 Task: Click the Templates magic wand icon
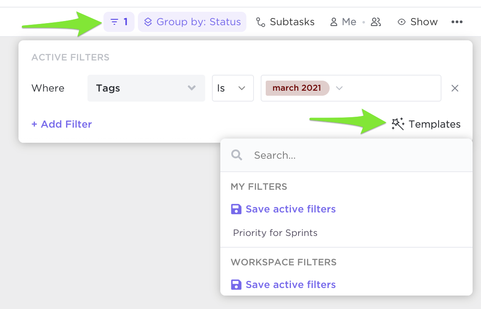coord(398,124)
